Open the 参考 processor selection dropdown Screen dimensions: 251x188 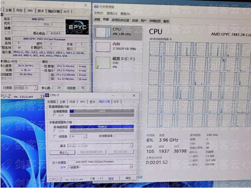(100, 167)
